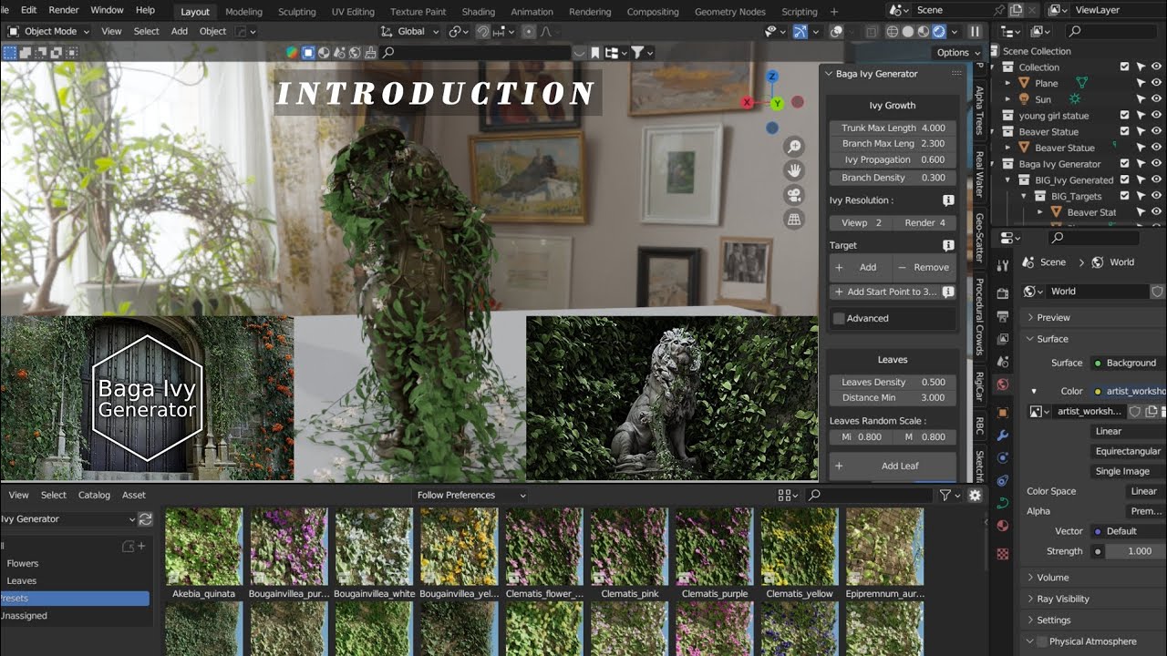The height and width of the screenshot is (656, 1167).
Task: Open the Output properties tab icon
Action: (x=1003, y=316)
